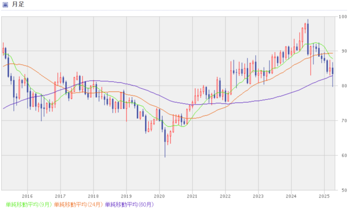Click the tall blue candlestick at 2024 peak

tap(308, 38)
